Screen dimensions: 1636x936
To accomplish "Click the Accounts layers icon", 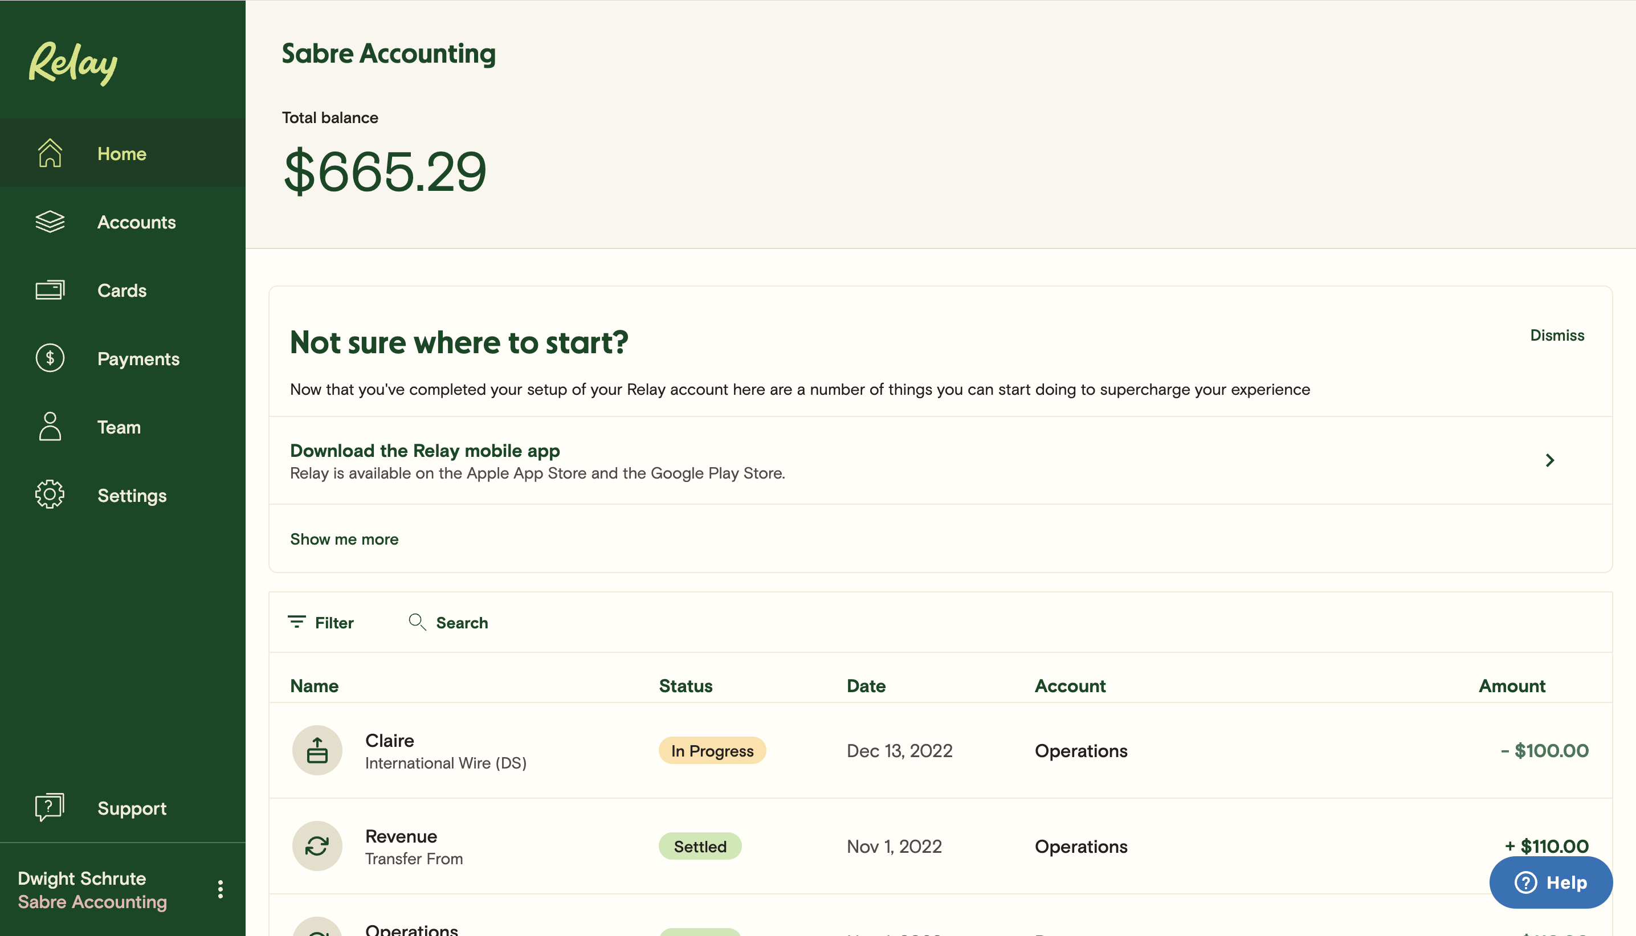I will point(50,222).
